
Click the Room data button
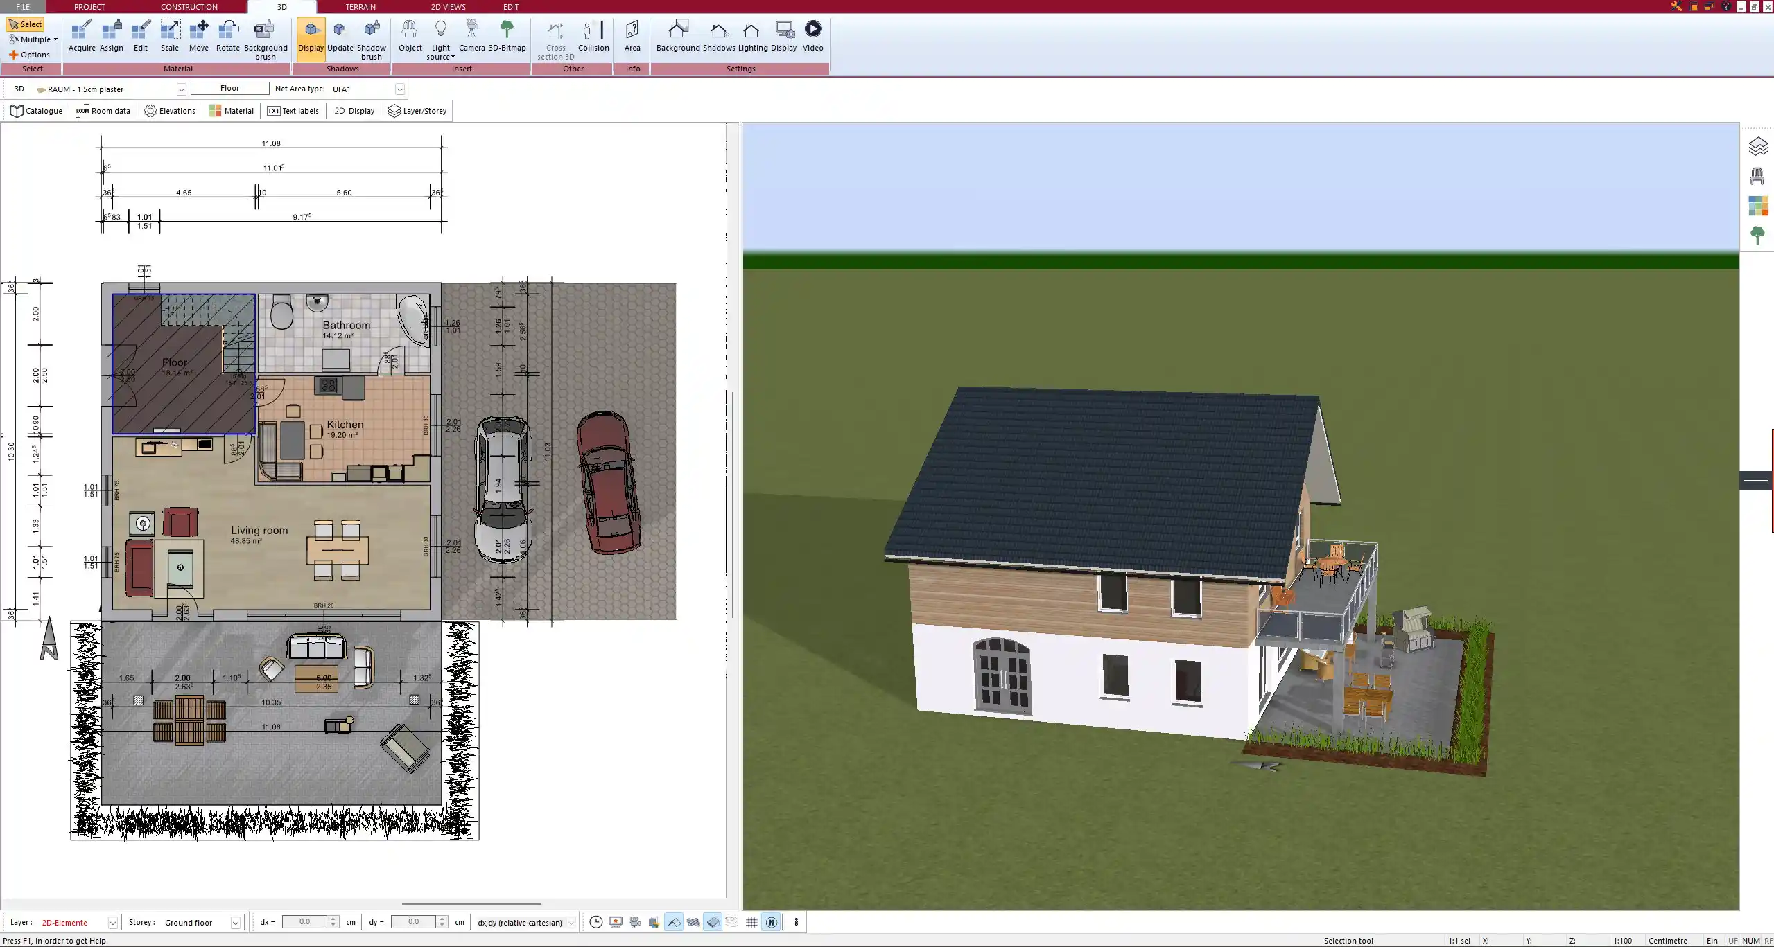[x=103, y=111]
